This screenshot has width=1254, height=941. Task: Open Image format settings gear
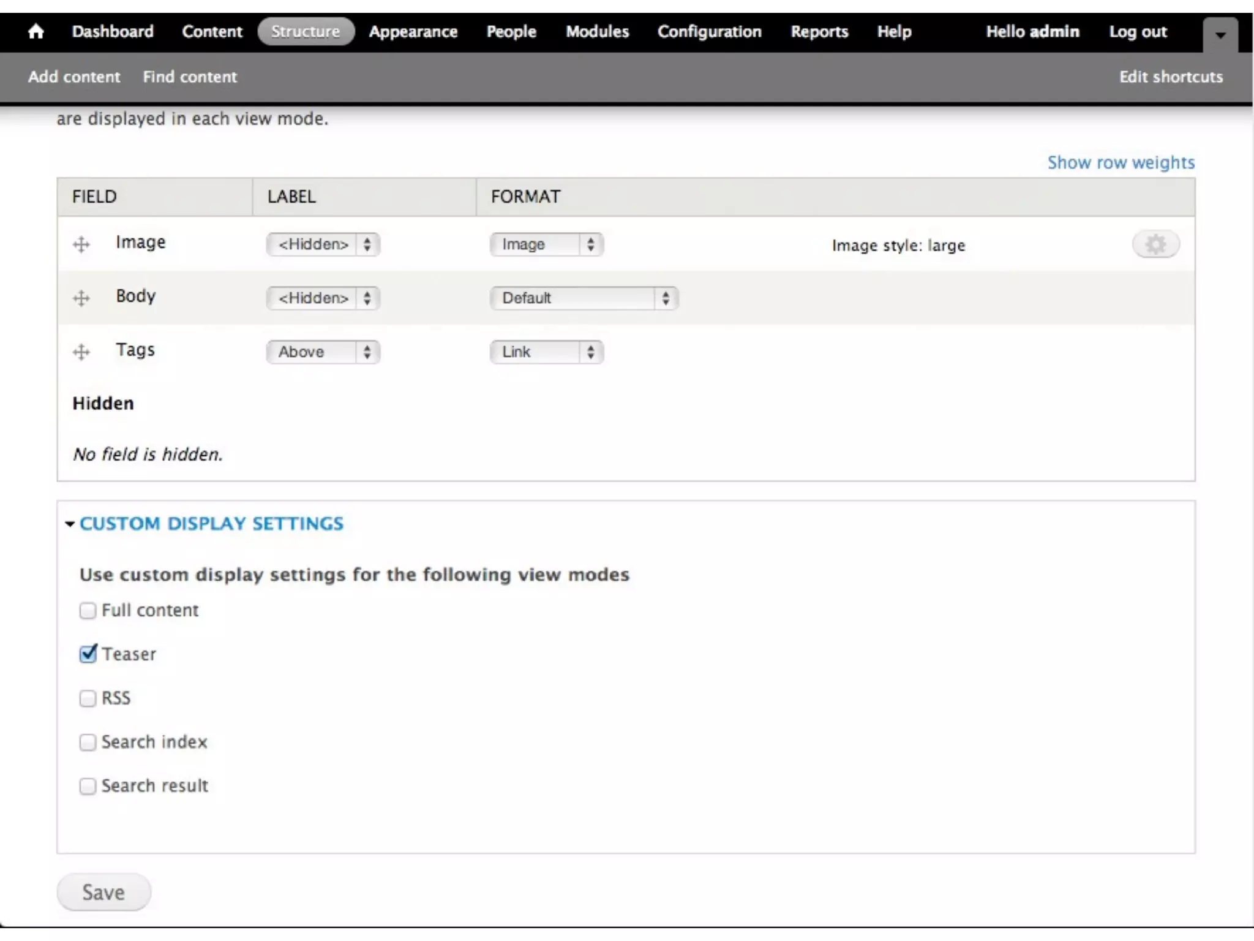1155,244
